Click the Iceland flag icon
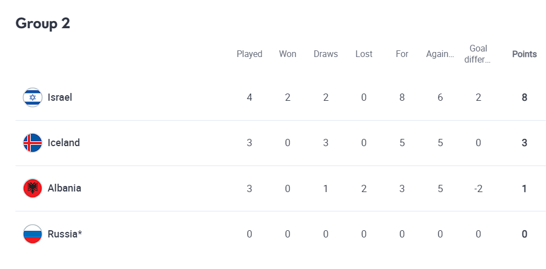This screenshot has width=546, height=269. [x=33, y=143]
